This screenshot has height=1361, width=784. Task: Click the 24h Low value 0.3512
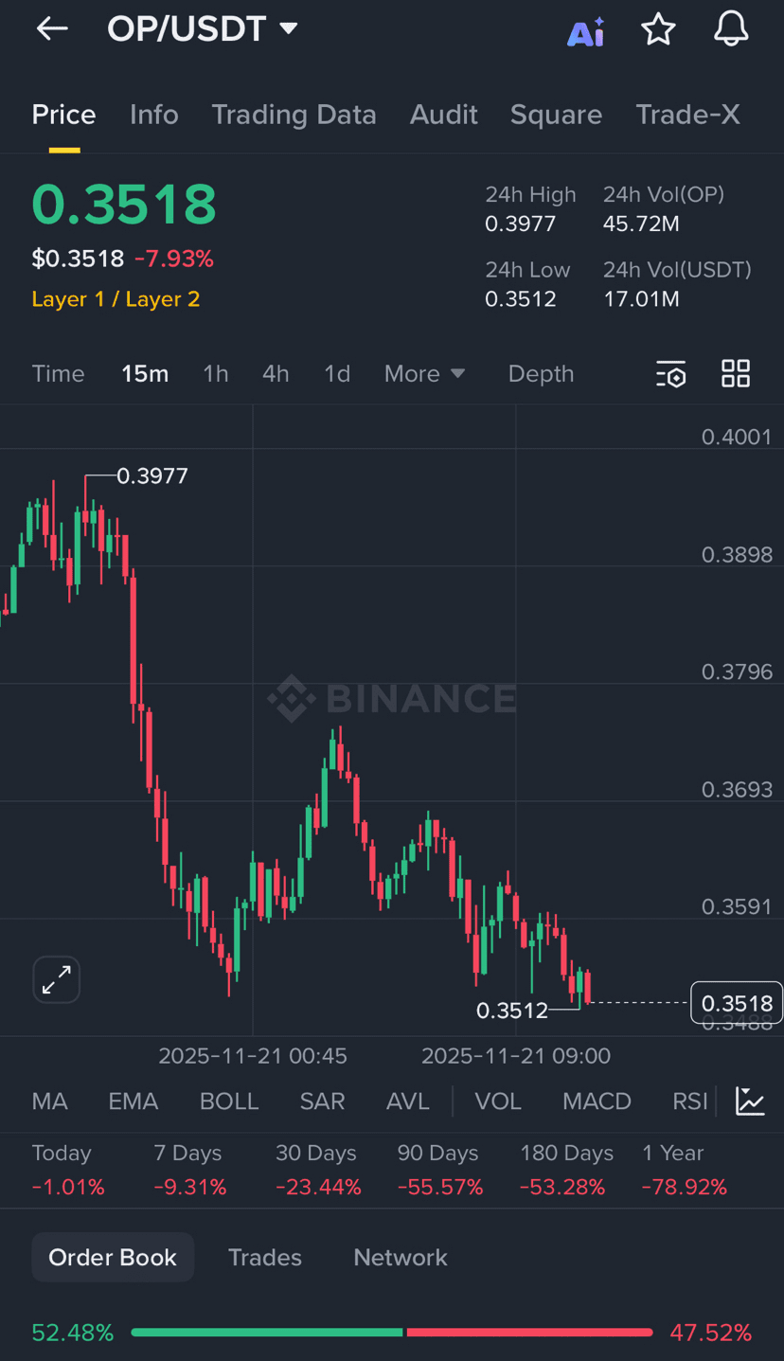coord(521,299)
